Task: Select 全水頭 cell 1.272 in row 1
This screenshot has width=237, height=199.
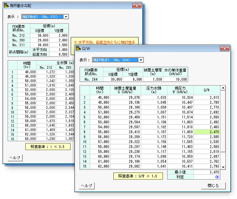Action: coord(46,72)
